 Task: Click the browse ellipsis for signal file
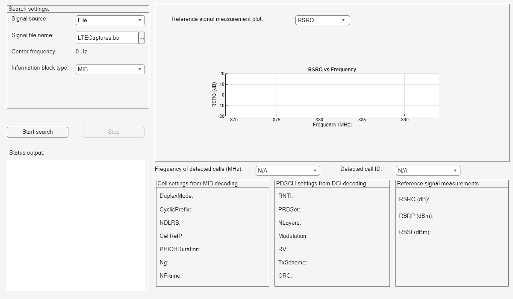[x=142, y=38]
